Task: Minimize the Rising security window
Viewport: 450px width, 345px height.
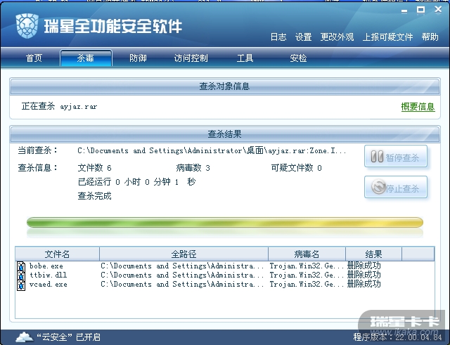Action: (x=404, y=11)
